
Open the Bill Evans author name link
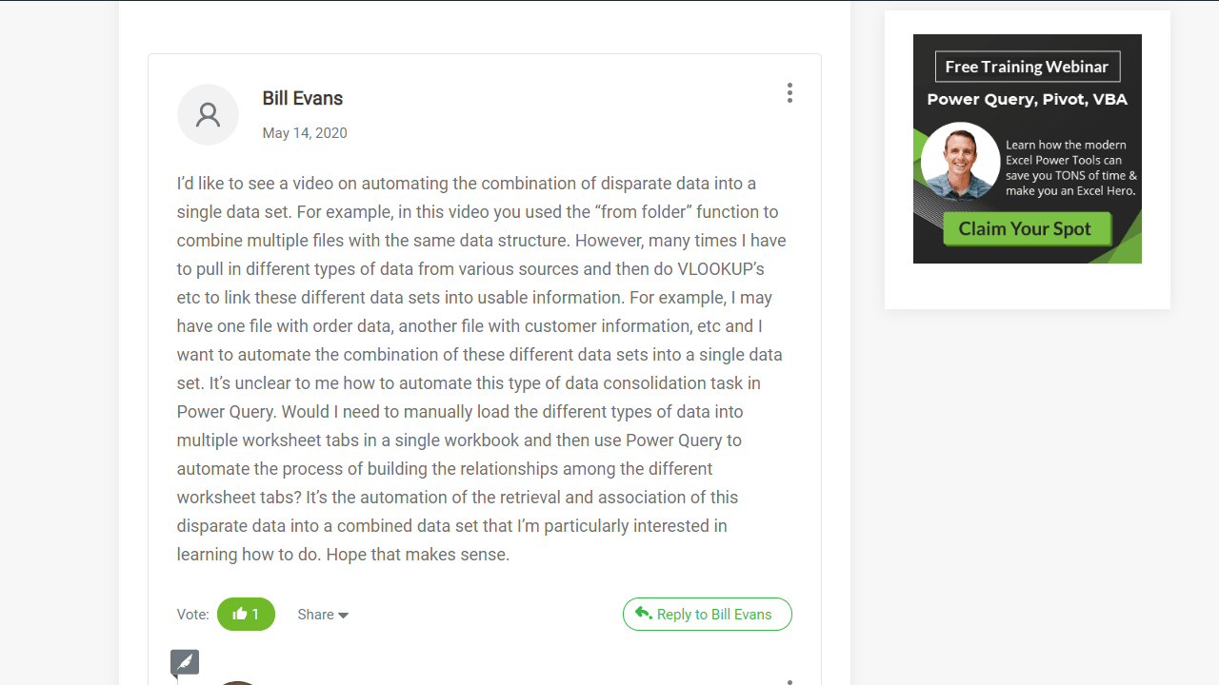tap(302, 99)
